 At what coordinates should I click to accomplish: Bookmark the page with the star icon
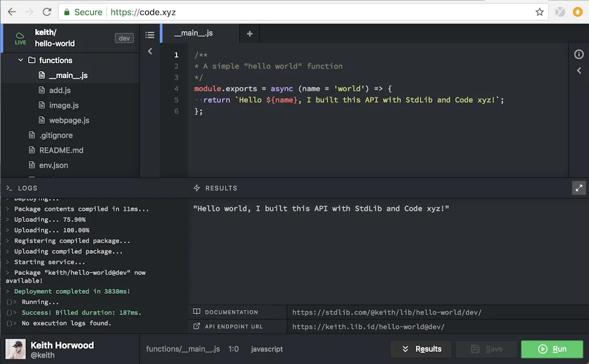pyautogui.click(x=539, y=12)
